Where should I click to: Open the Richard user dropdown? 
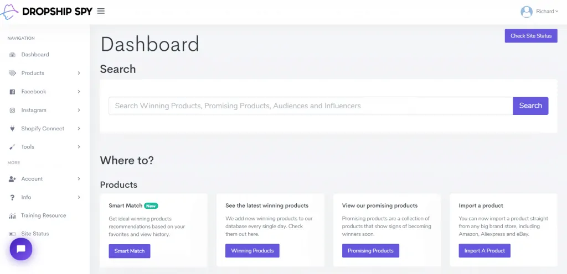(x=540, y=11)
